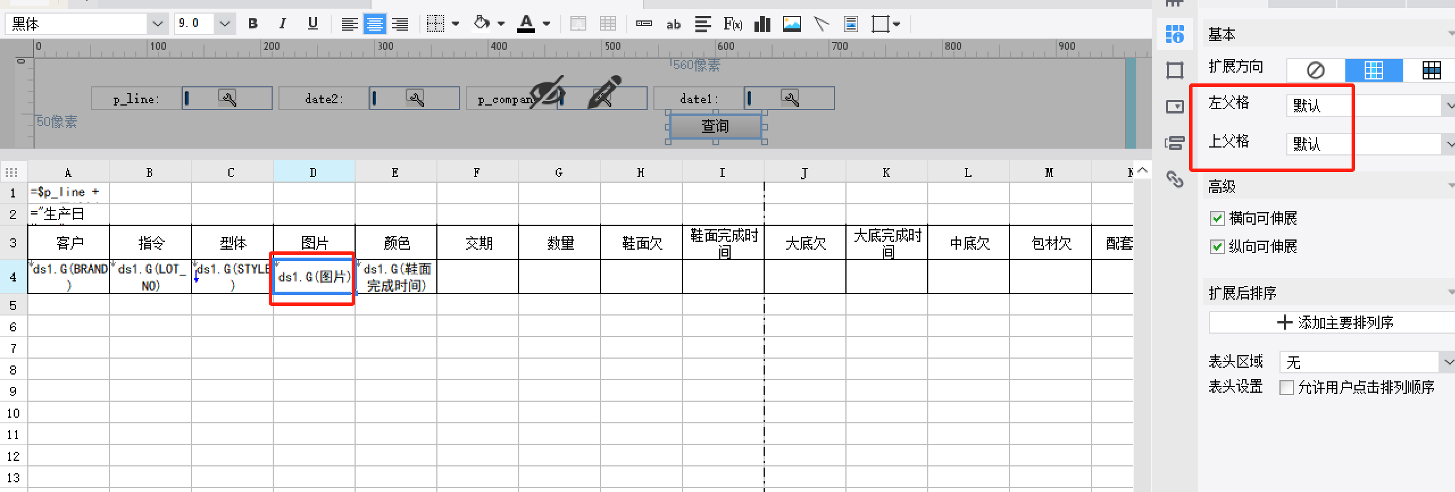Collapse the 基本 section
The width and height of the screenshot is (1455, 492).
pyautogui.click(x=1450, y=34)
